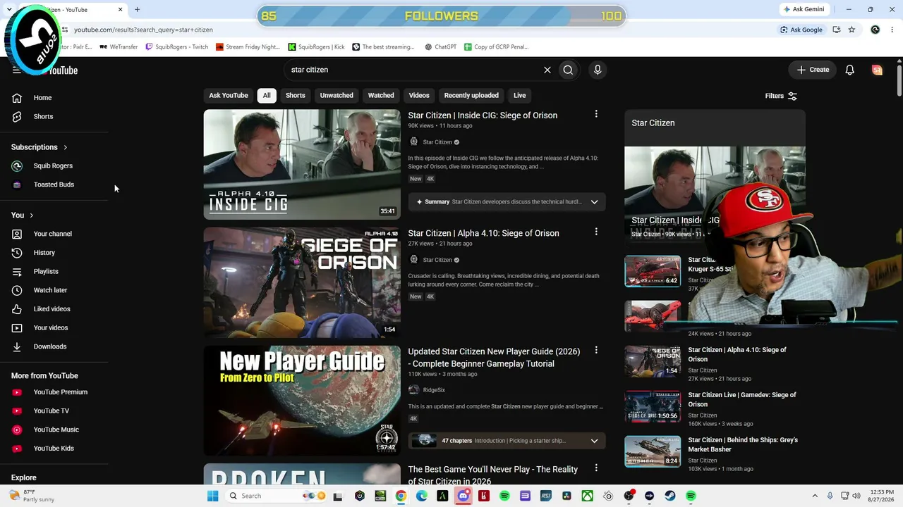Select the Videos filter chip
Image resolution: width=903 pixels, height=507 pixels.
coord(419,96)
